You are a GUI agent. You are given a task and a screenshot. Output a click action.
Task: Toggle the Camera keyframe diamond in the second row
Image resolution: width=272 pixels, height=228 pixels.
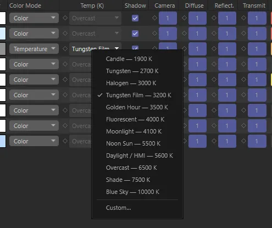click(x=155, y=34)
